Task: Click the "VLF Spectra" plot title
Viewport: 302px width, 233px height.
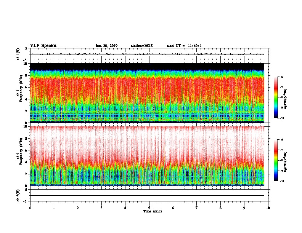Action: [43, 46]
